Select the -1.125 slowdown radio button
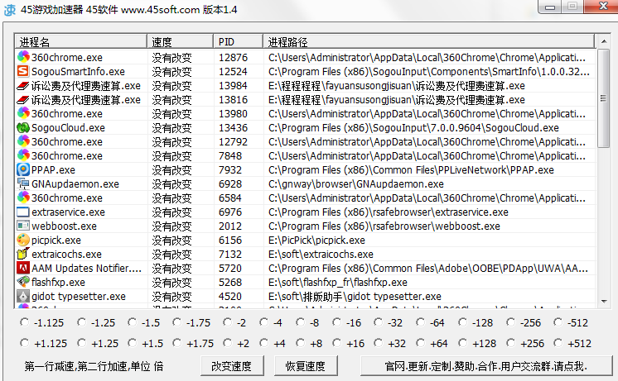618x381 pixels. point(27,323)
